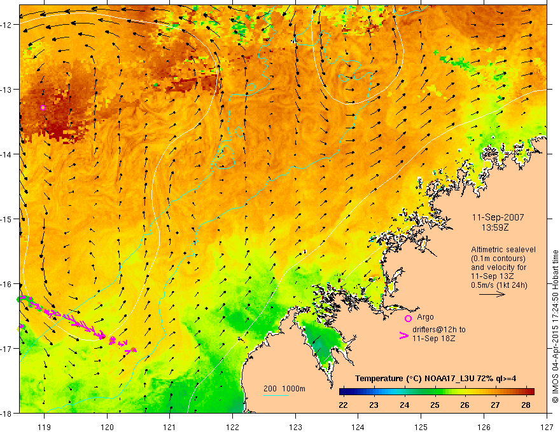This screenshot has height=432, width=560.
Task: Click the latitude axis label -14
Action: [x=7, y=154]
